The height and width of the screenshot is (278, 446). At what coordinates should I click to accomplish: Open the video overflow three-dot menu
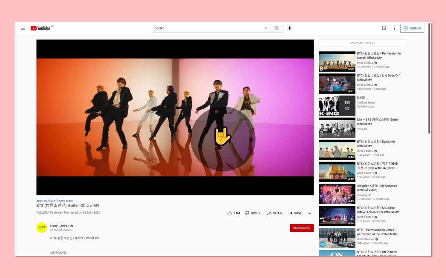pyautogui.click(x=309, y=213)
